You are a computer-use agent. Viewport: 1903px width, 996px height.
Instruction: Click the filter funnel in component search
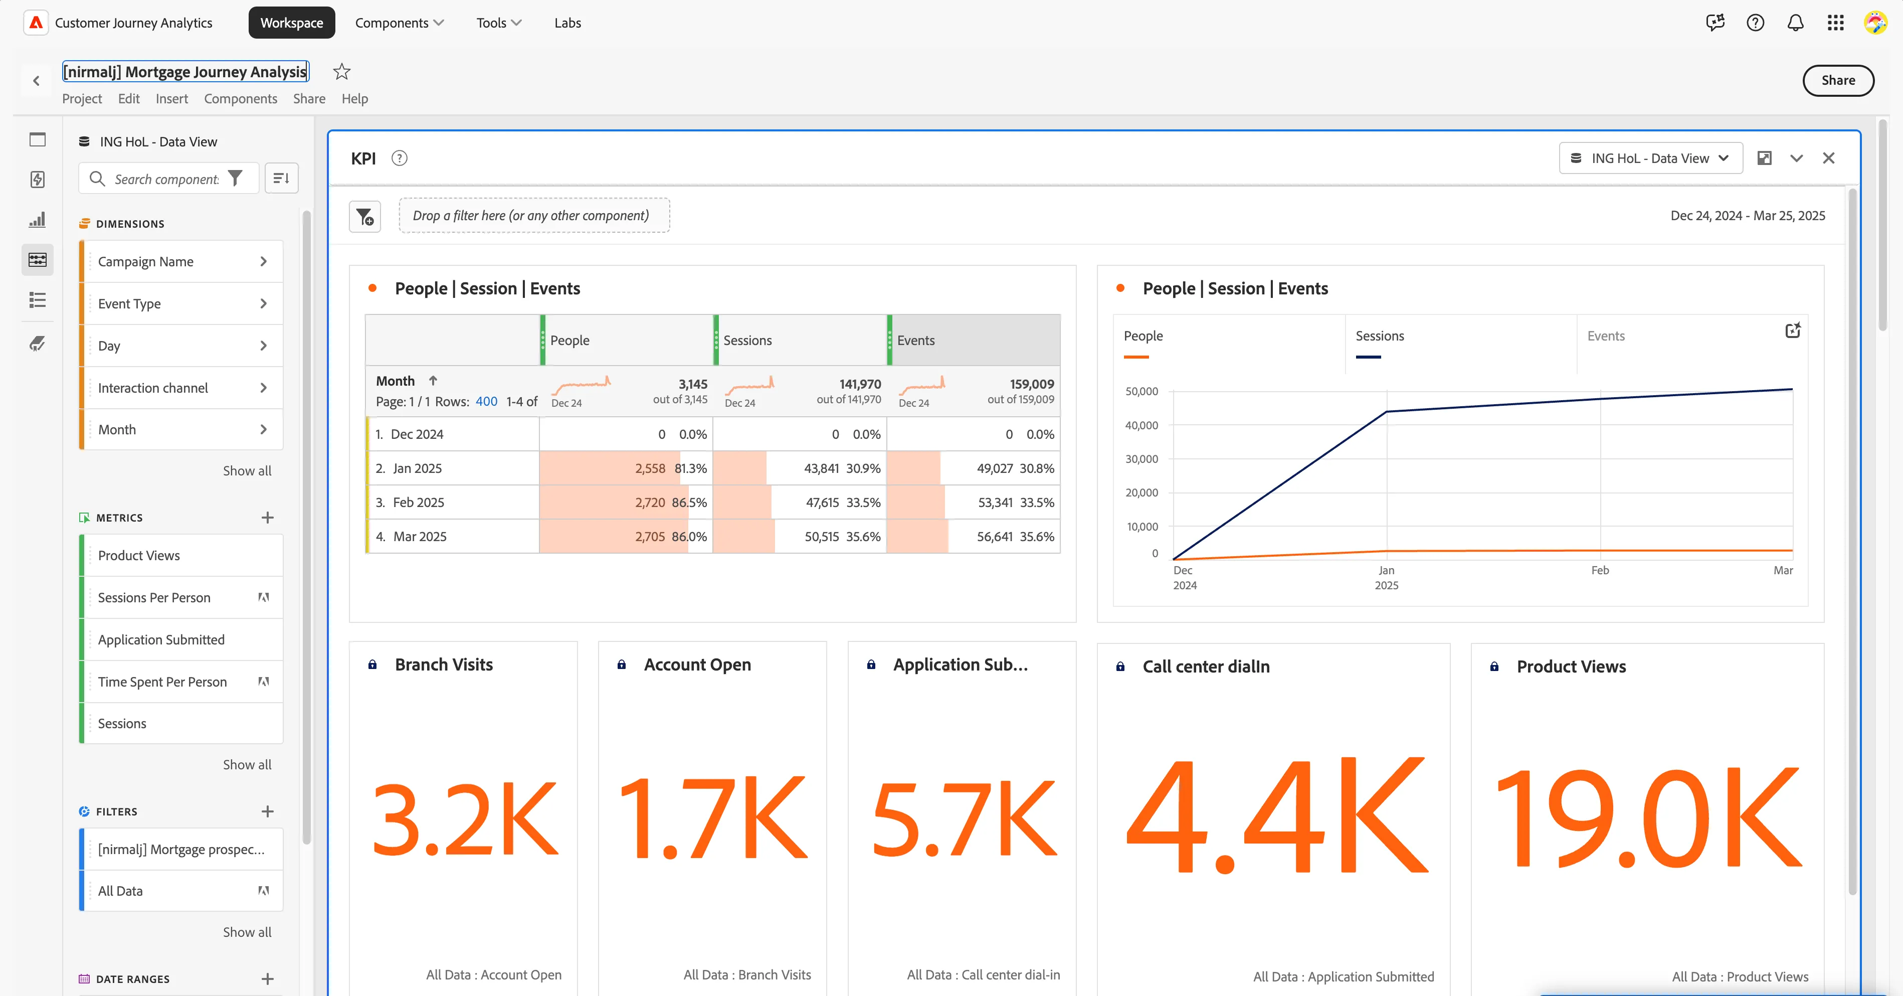coord(235,179)
